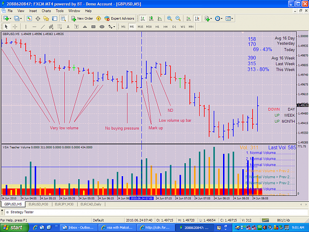Toggle the Data Window crosshair-circle icon
The image size is (309, 232).
click(x=38, y=18)
